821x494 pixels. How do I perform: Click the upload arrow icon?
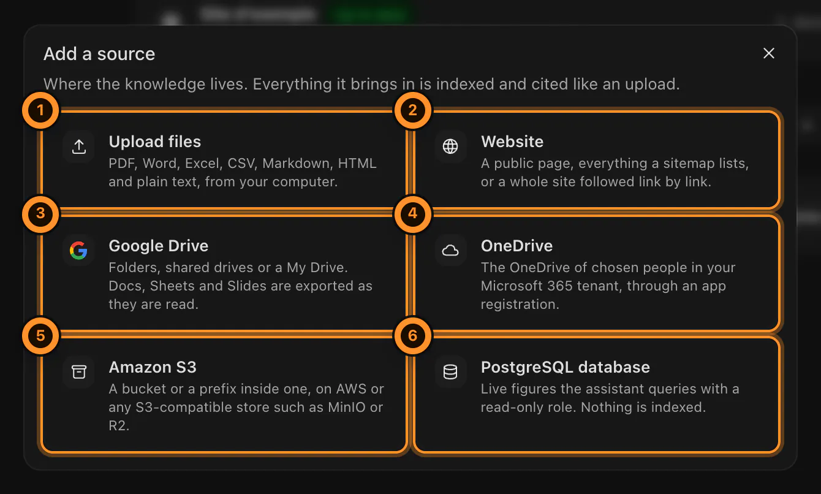(x=78, y=146)
